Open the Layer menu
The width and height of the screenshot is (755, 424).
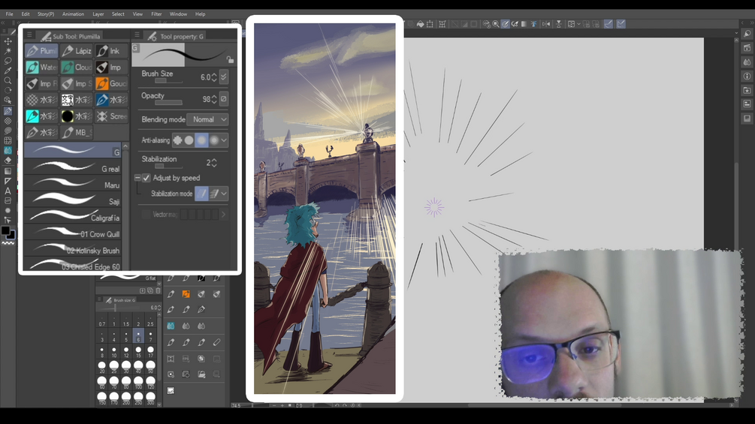pos(98,14)
